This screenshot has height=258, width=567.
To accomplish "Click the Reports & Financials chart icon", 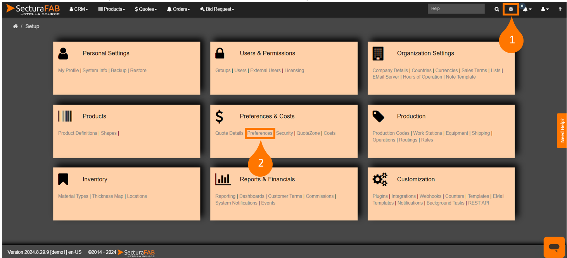I will click(x=223, y=179).
